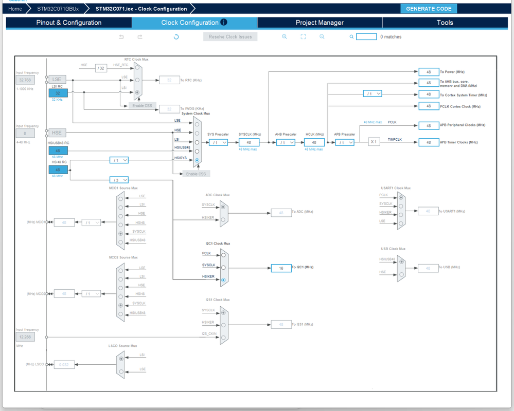Select HSIUSB48 on System Clock Mux
514x411 pixels.
[x=197, y=151]
